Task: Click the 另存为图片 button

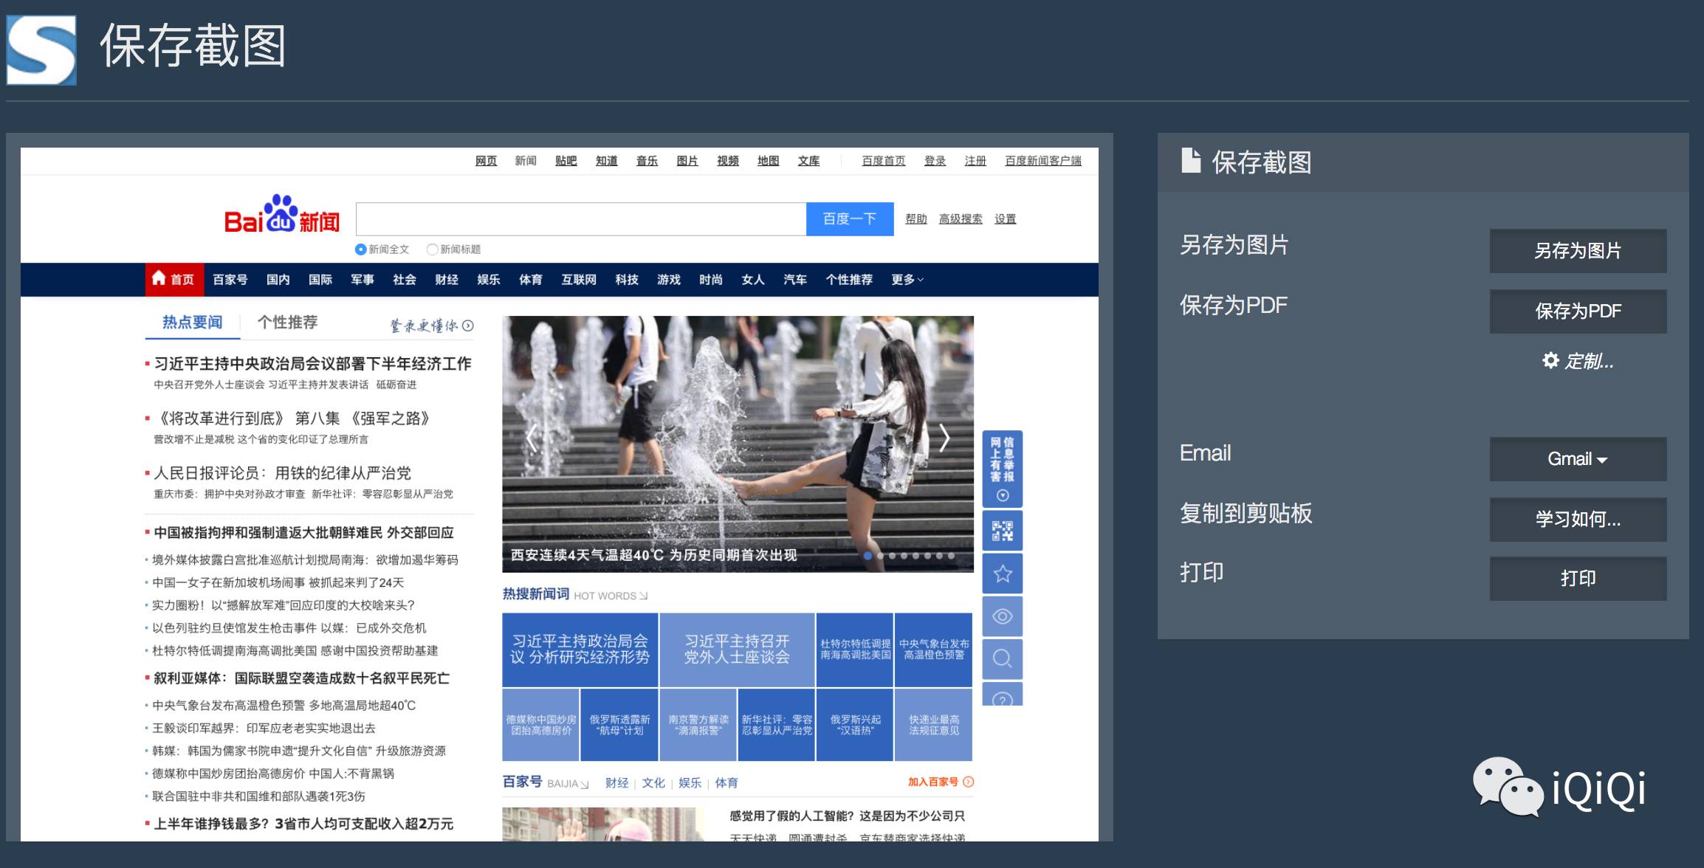Action: 1578,251
